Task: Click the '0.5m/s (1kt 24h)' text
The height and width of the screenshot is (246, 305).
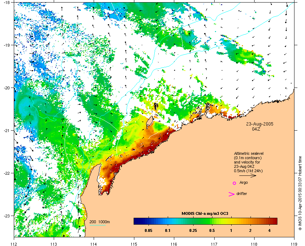Action: pos(248,171)
